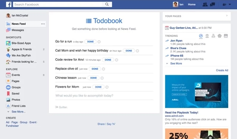The height and width of the screenshot is (139, 237).
Task: Mark Code review for Anvi DONE
Action: click(108, 60)
